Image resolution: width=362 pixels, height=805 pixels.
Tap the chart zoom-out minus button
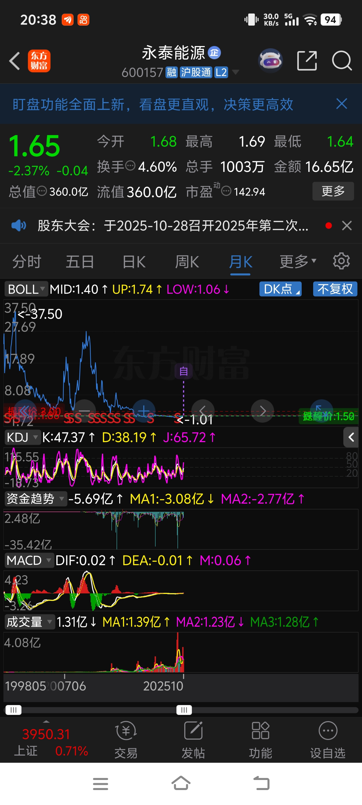click(84, 411)
